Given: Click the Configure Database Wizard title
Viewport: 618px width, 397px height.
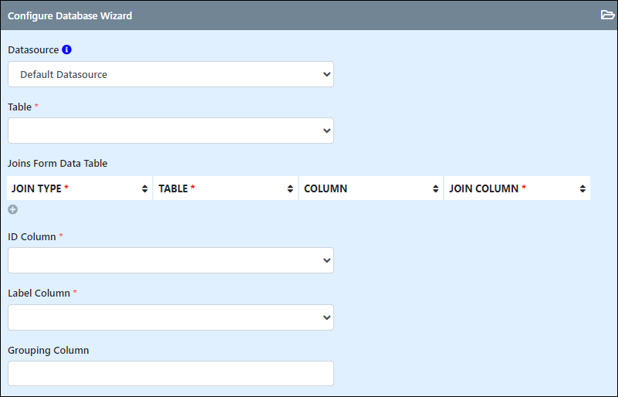Looking at the screenshot, I should tap(69, 15).
